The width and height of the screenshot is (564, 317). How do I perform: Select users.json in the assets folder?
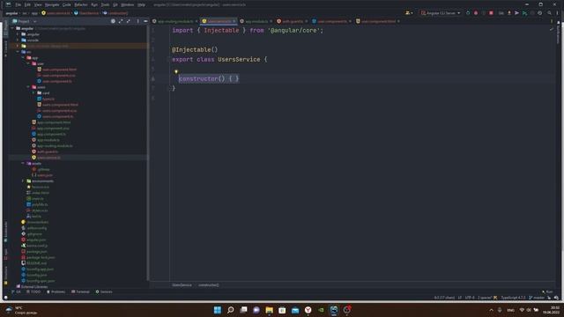tap(45, 175)
